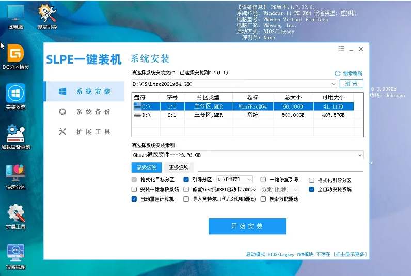Click the C:\ drive icon in partition table
Viewport: 411px width, 276px height.
(137, 106)
